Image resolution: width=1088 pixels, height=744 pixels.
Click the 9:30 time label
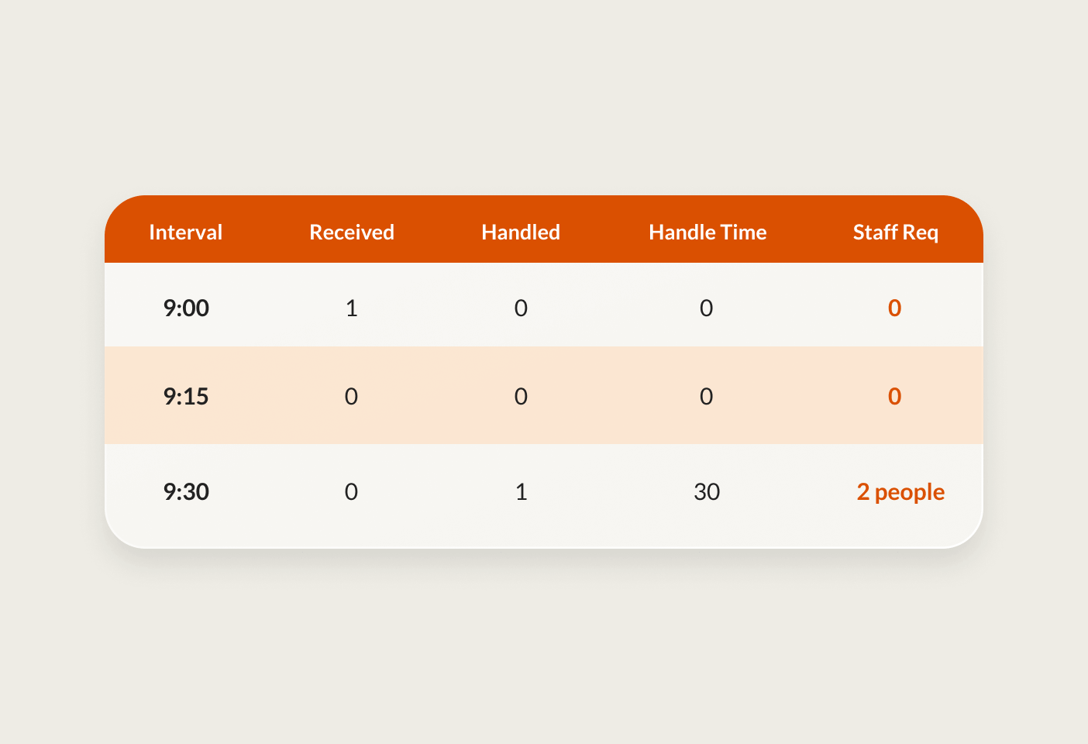(x=186, y=491)
